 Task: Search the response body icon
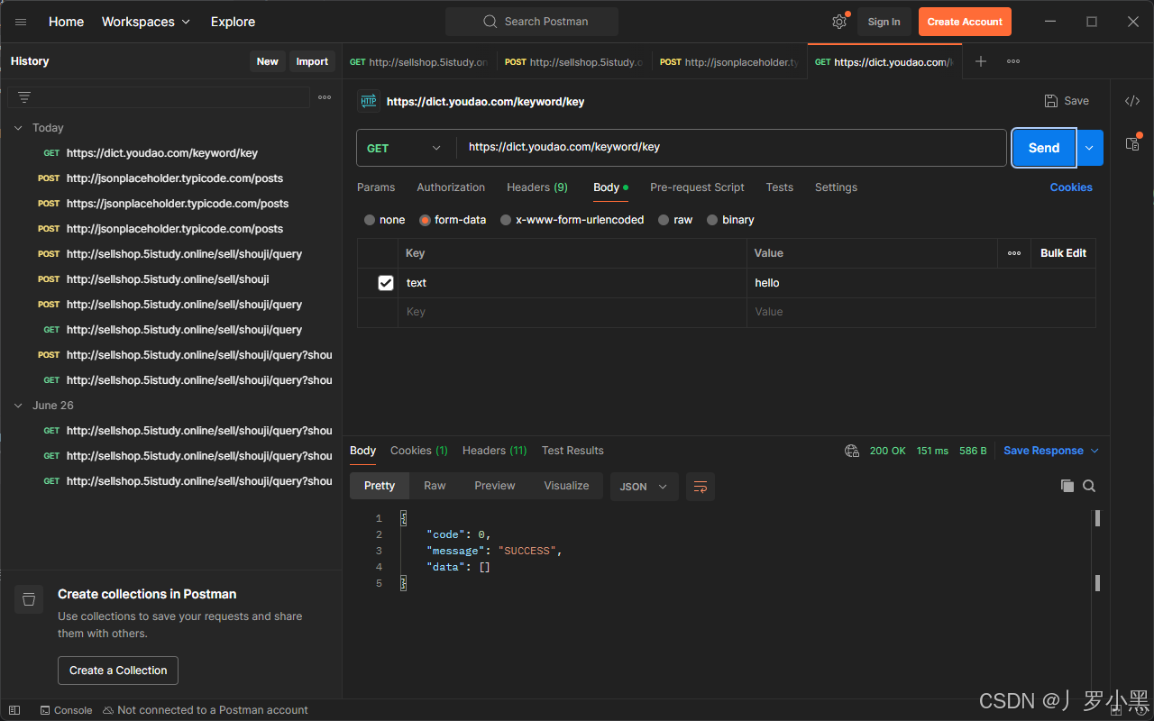[1089, 486]
